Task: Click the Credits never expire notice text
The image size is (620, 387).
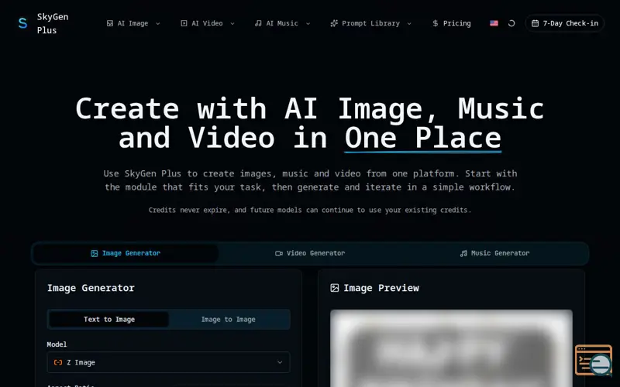Action: click(310, 210)
